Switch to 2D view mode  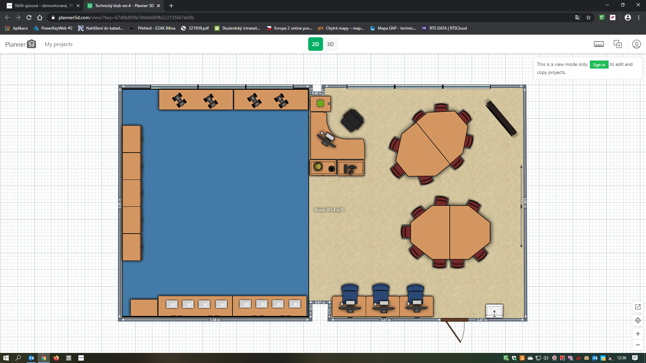[x=315, y=44]
